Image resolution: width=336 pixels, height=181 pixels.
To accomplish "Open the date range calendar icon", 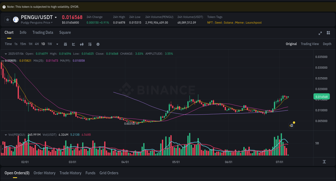I will pyautogui.click(x=65, y=44).
